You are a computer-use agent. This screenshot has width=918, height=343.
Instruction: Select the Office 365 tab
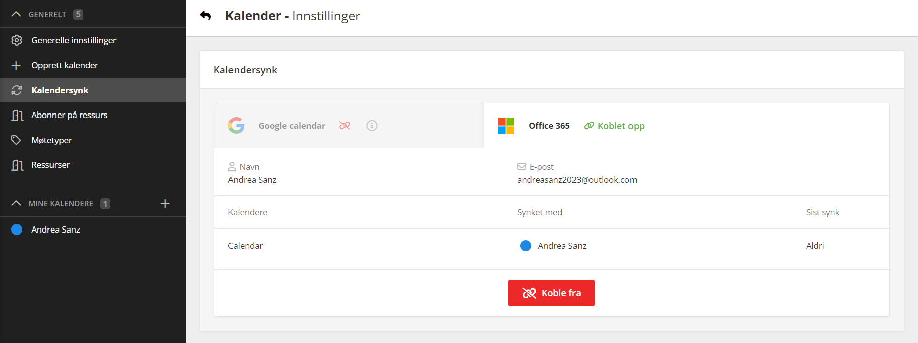click(x=549, y=126)
